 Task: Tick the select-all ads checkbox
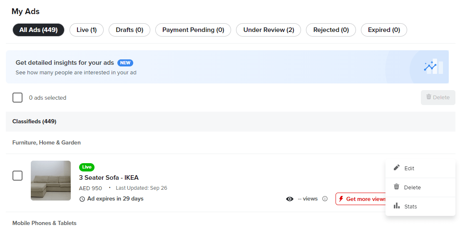[x=17, y=98]
